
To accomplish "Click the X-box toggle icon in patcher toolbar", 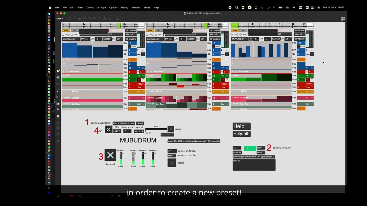I will tap(84, 19).
